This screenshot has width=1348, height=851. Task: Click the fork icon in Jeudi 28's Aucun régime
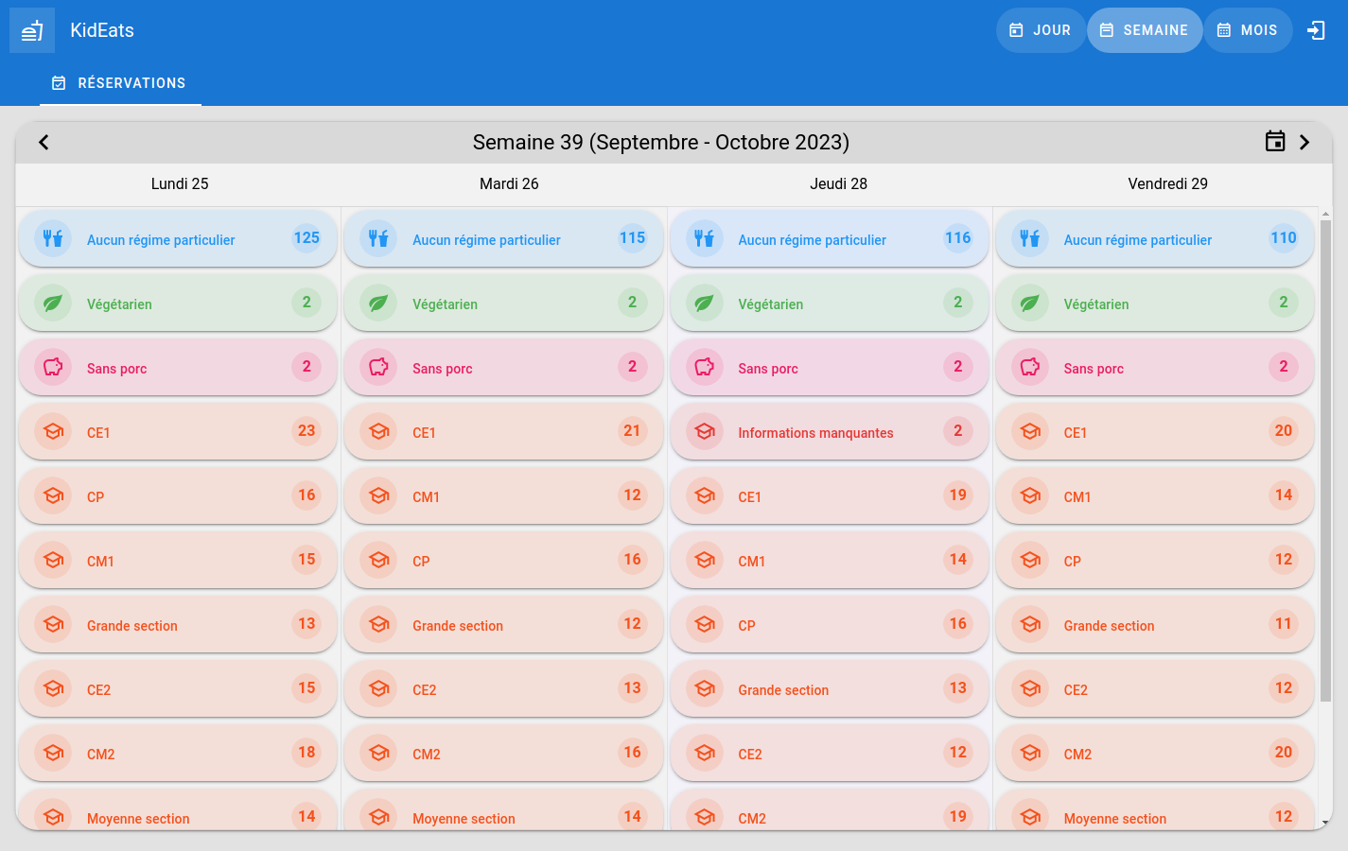tap(705, 238)
